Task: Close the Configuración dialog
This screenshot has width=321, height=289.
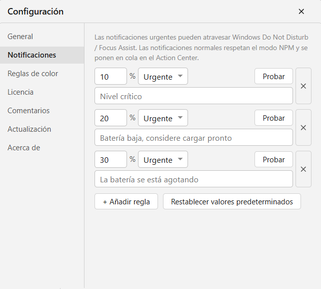Action: tap(301, 12)
